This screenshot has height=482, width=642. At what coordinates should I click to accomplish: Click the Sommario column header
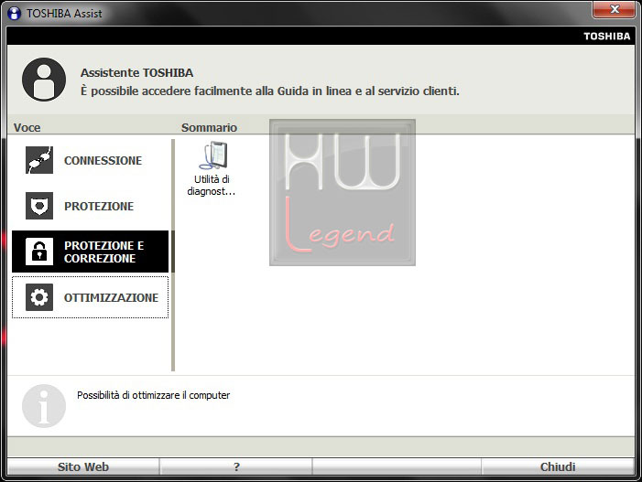pos(209,127)
